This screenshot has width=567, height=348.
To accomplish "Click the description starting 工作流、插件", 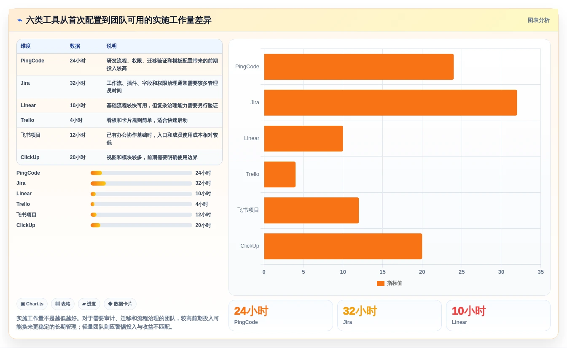I will (x=162, y=87).
